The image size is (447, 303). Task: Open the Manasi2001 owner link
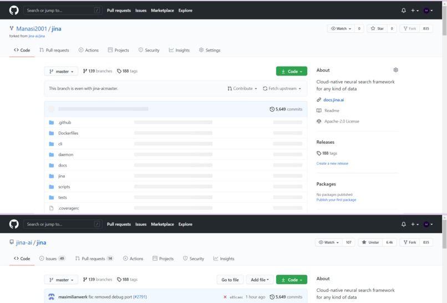point(32,29)
